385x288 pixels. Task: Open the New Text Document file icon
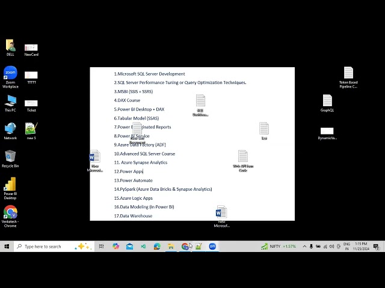point(137,133)
